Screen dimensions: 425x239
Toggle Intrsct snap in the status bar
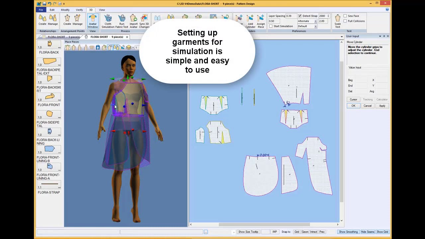click(x=313, y=232)
